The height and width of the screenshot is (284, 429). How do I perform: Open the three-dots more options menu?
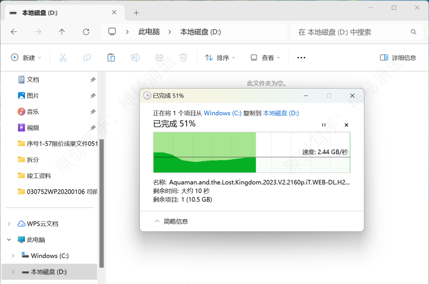click(x=301, y=58)
